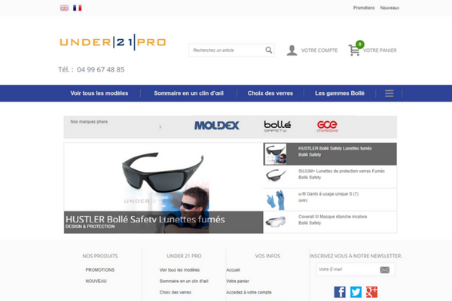Click the Bollé Safety brand logo

click(277, 126)
